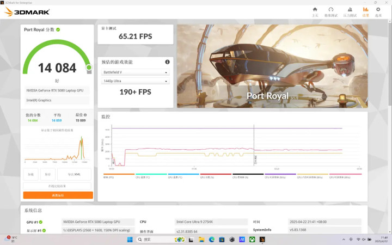Toggle the GPU clock frequency legend series
This screenshot has width=392, height=245.
(x=345, y=175)
